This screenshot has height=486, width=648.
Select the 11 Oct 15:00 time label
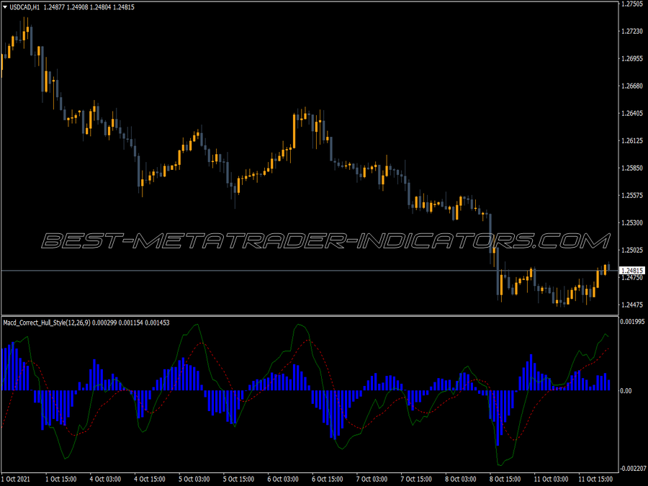pyautogui.click(x=595, y=479)
